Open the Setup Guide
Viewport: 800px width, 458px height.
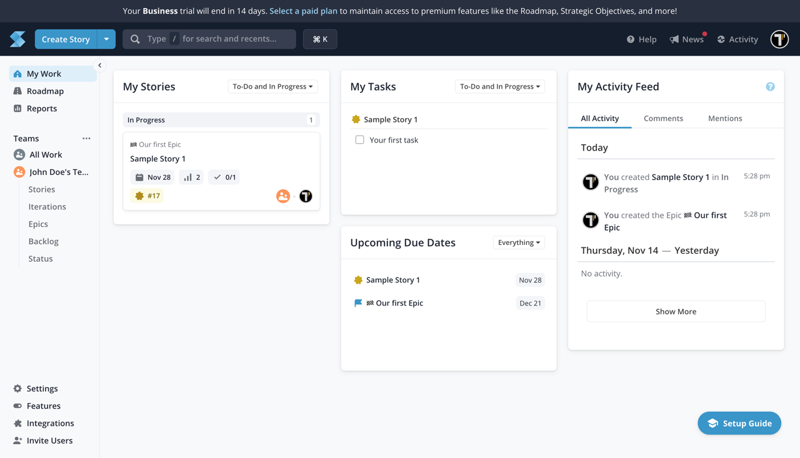(x=739, y=423)
